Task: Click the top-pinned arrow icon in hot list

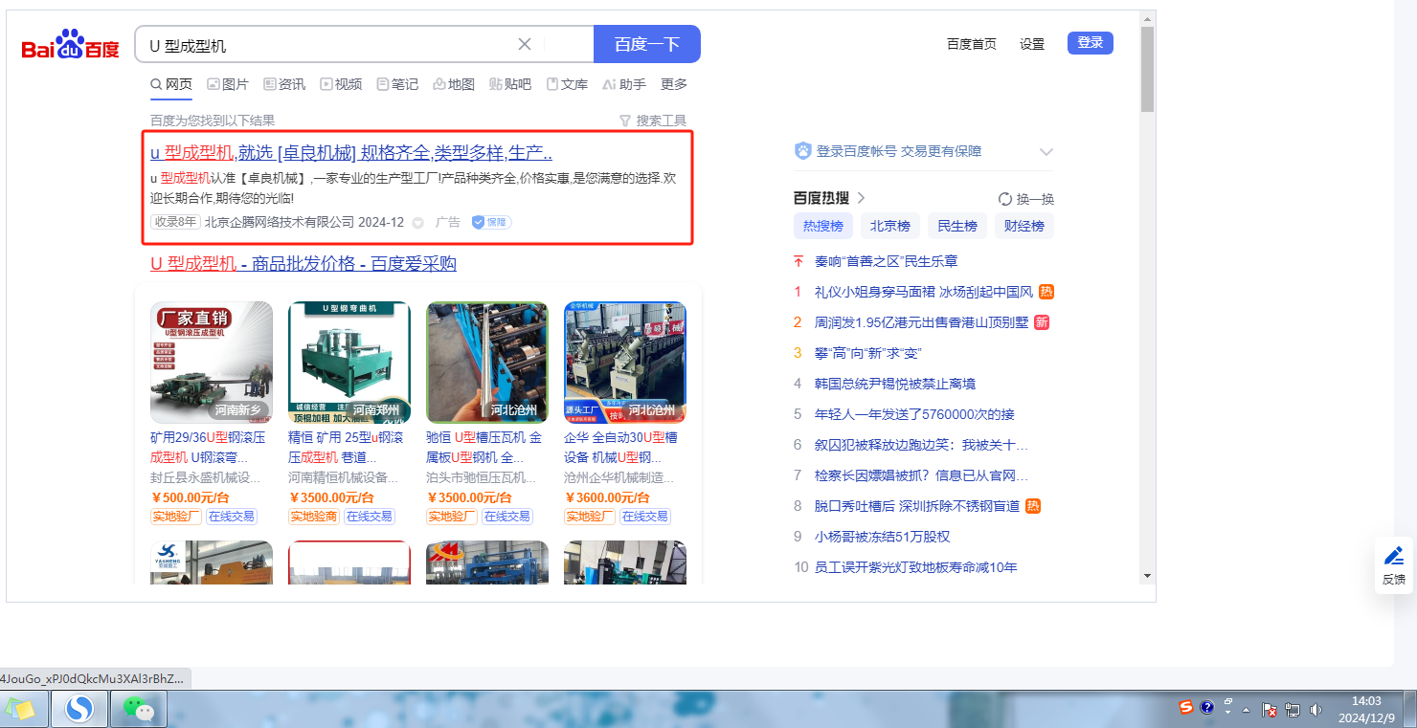Action: [798, 261]
